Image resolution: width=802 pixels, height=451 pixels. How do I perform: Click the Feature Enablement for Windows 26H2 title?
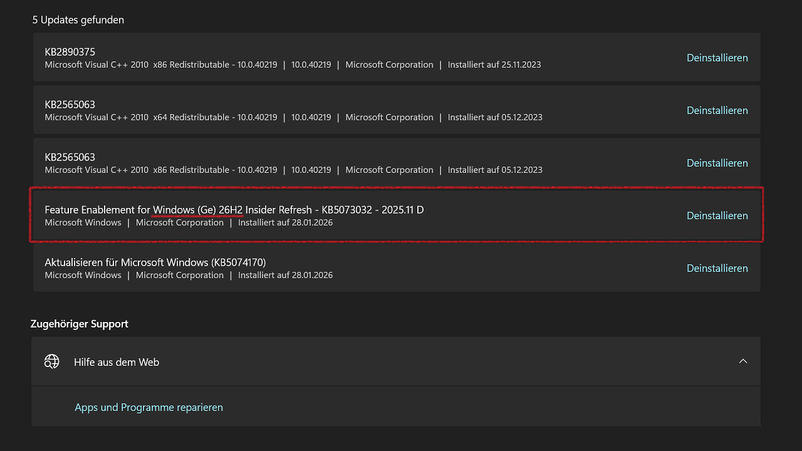point(234,210)
